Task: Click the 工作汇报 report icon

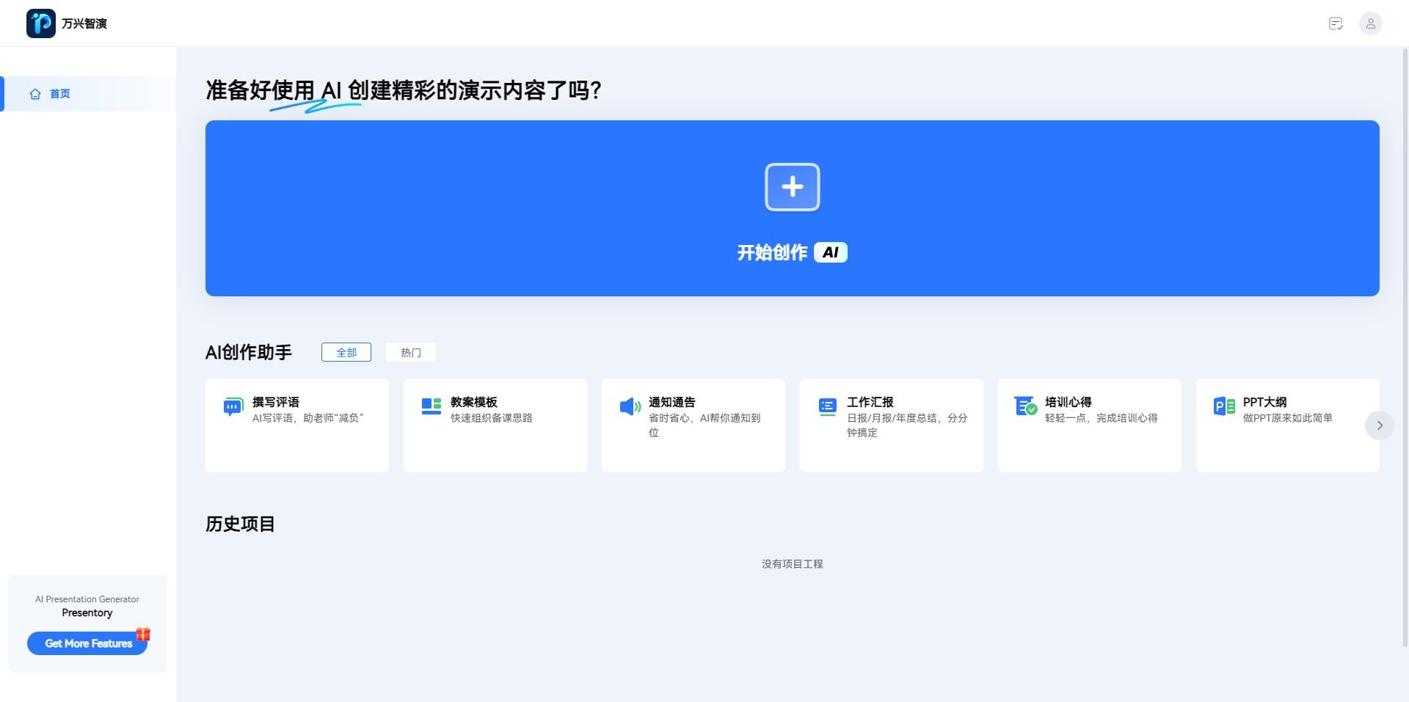Action: (x=827, y=406)
